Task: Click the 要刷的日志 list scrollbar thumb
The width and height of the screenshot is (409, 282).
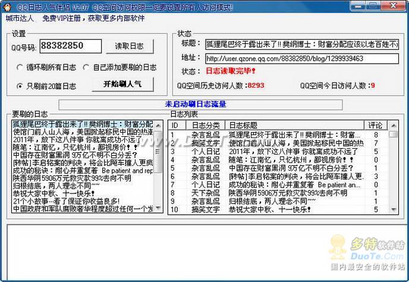Action: point(158,152)
